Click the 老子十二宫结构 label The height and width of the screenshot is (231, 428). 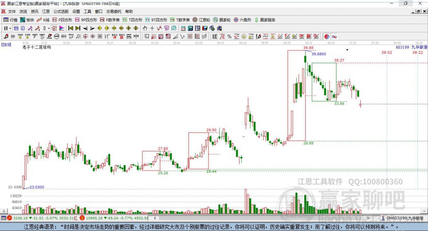[37, 47]
